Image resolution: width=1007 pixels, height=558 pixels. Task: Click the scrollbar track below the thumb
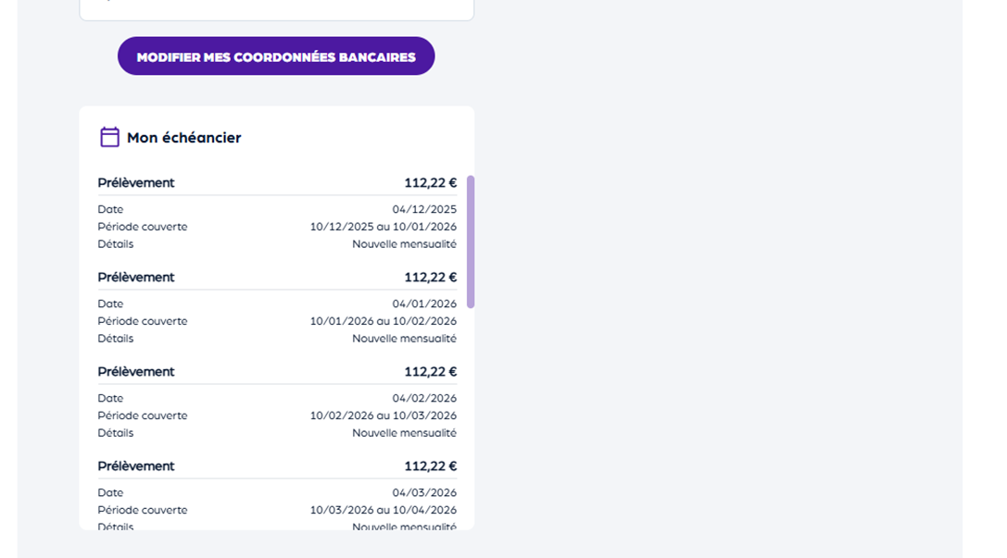[471, 416]
